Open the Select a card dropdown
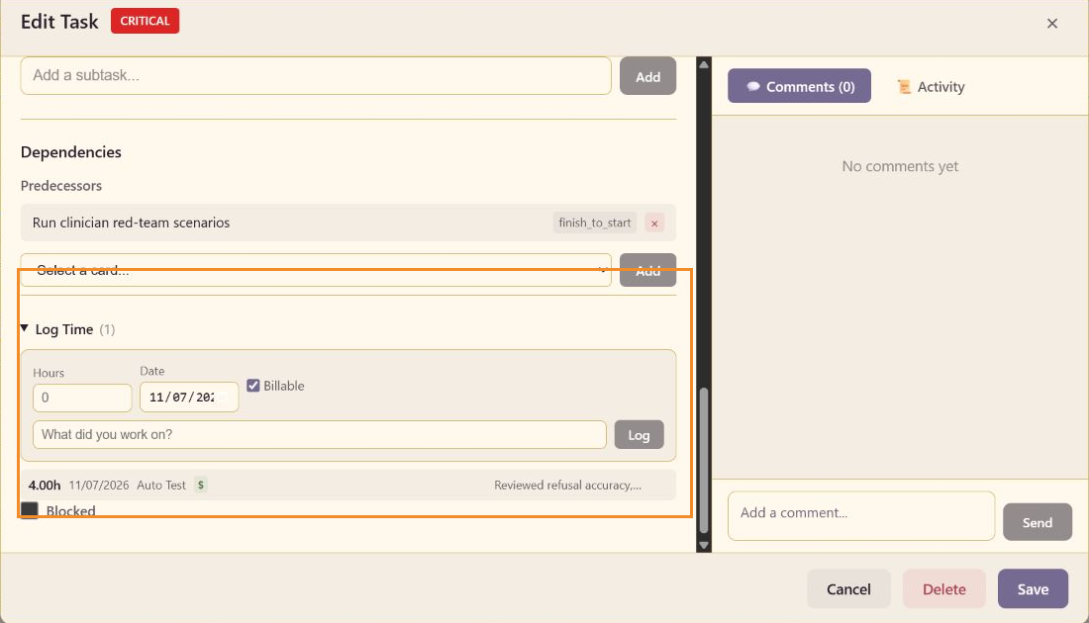The image size is (1089, 623). pyautogui.click(x=316, y=270)
